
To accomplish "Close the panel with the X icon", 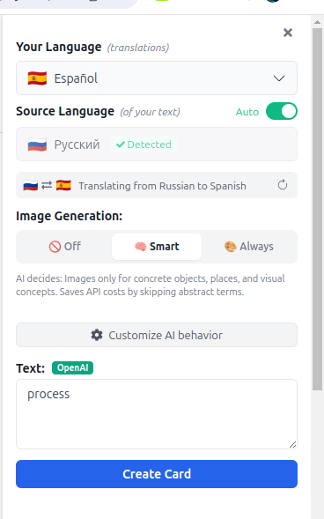I will [x=288, y=33].
